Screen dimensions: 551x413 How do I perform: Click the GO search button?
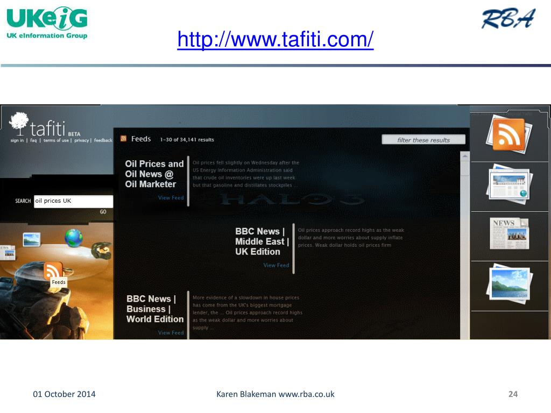click(x=103, y=212)
